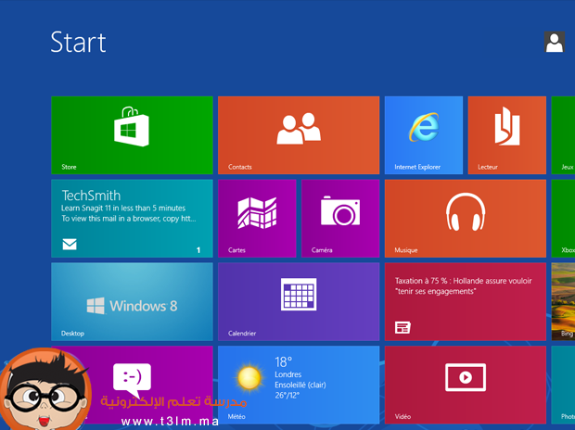Click the "Desktop" tile label
Image resolution: width=575 pixels, height=430 pixels.
click(x=72, y=334)
